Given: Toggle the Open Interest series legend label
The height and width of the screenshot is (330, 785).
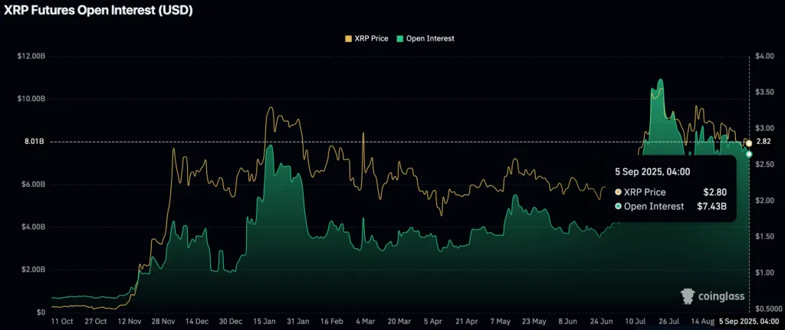Looking at the screenshot, I should 431,38.
